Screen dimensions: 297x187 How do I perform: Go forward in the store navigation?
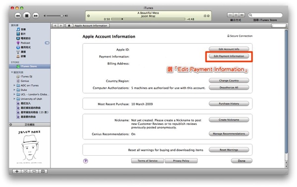point(61,26)
